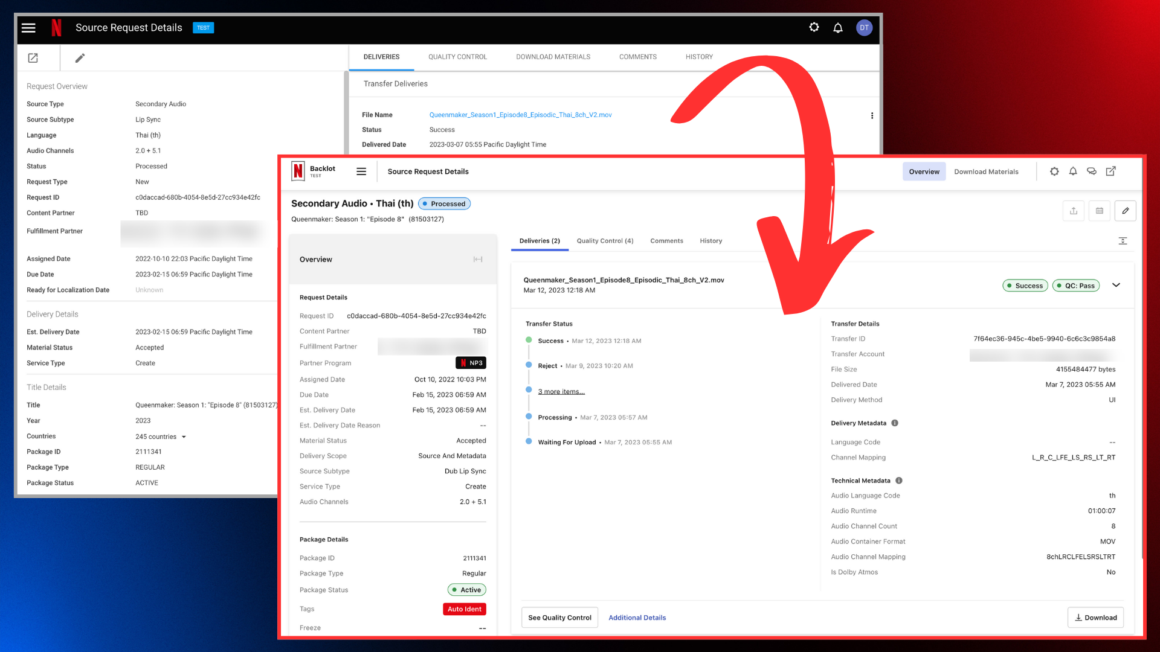Open Comments tab in old window
The image size is (1160, 652).
[637, 57]
